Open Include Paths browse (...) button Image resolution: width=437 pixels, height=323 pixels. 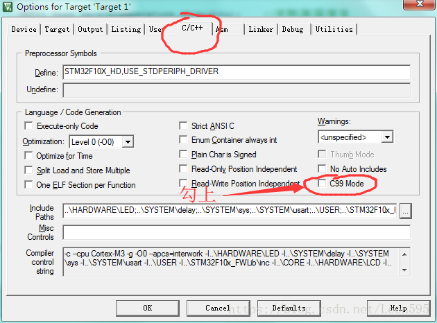pos(405,211)
